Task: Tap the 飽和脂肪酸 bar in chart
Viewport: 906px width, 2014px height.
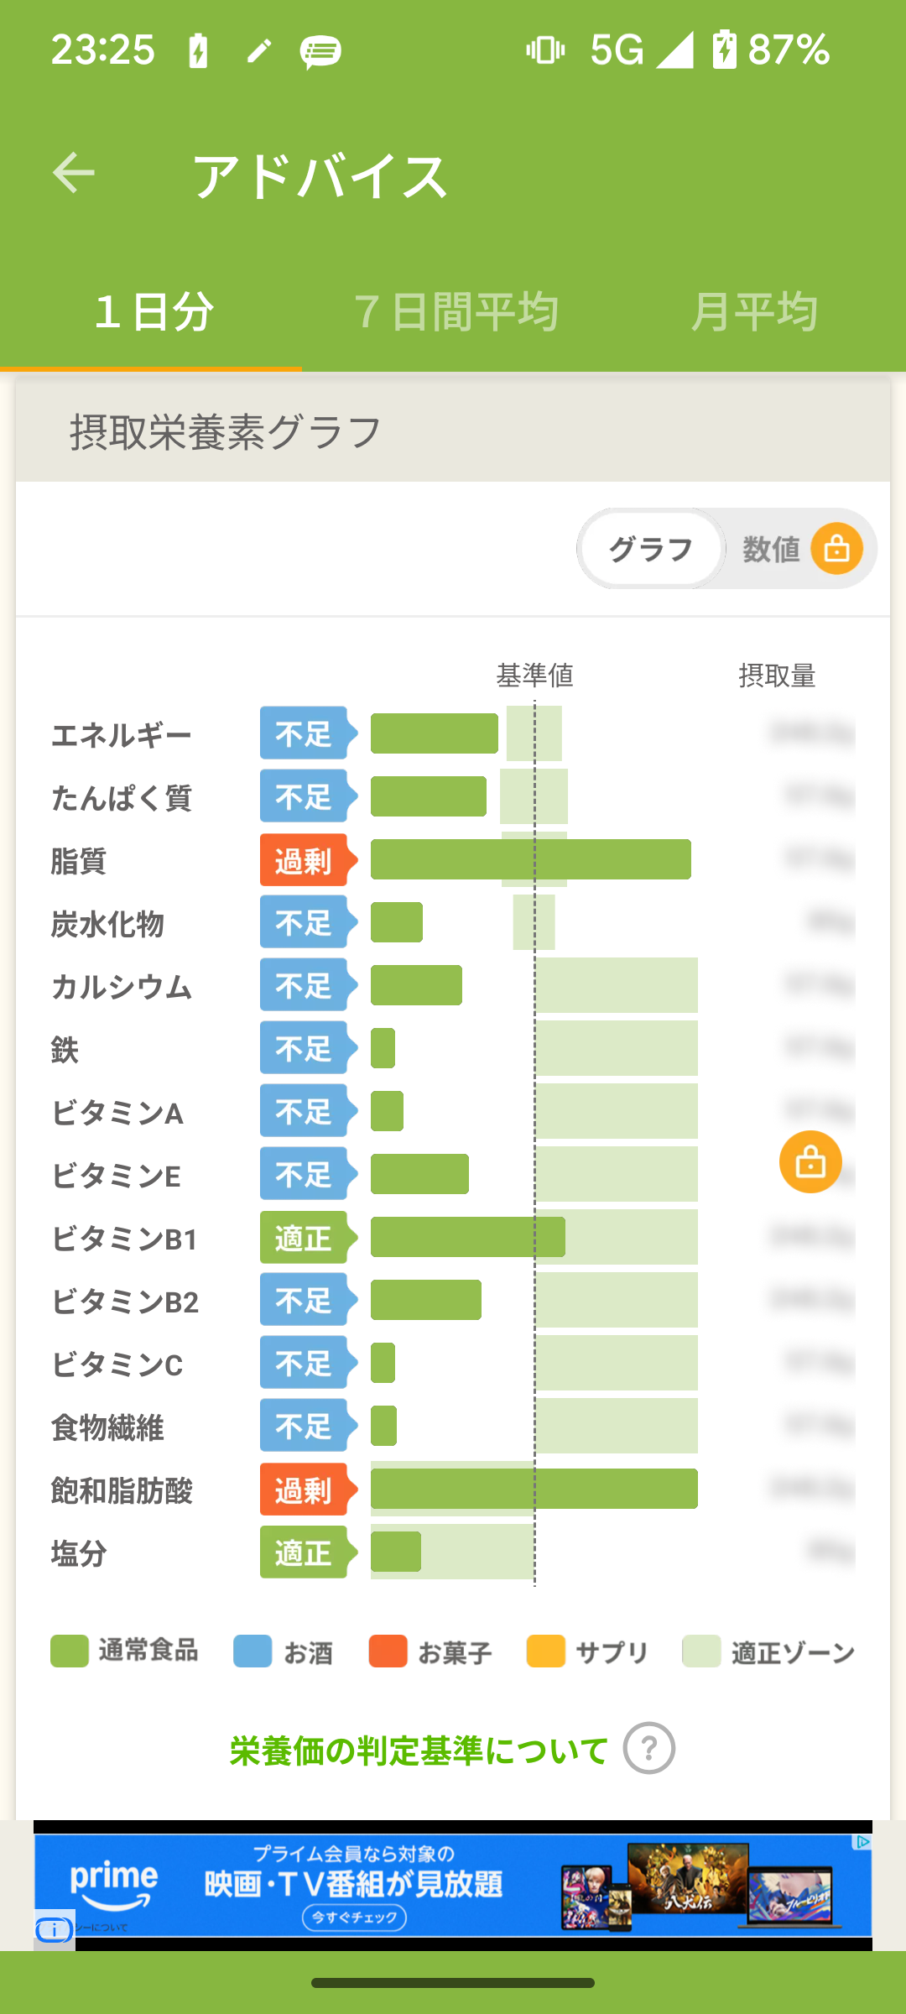Action: point(534,1489)
